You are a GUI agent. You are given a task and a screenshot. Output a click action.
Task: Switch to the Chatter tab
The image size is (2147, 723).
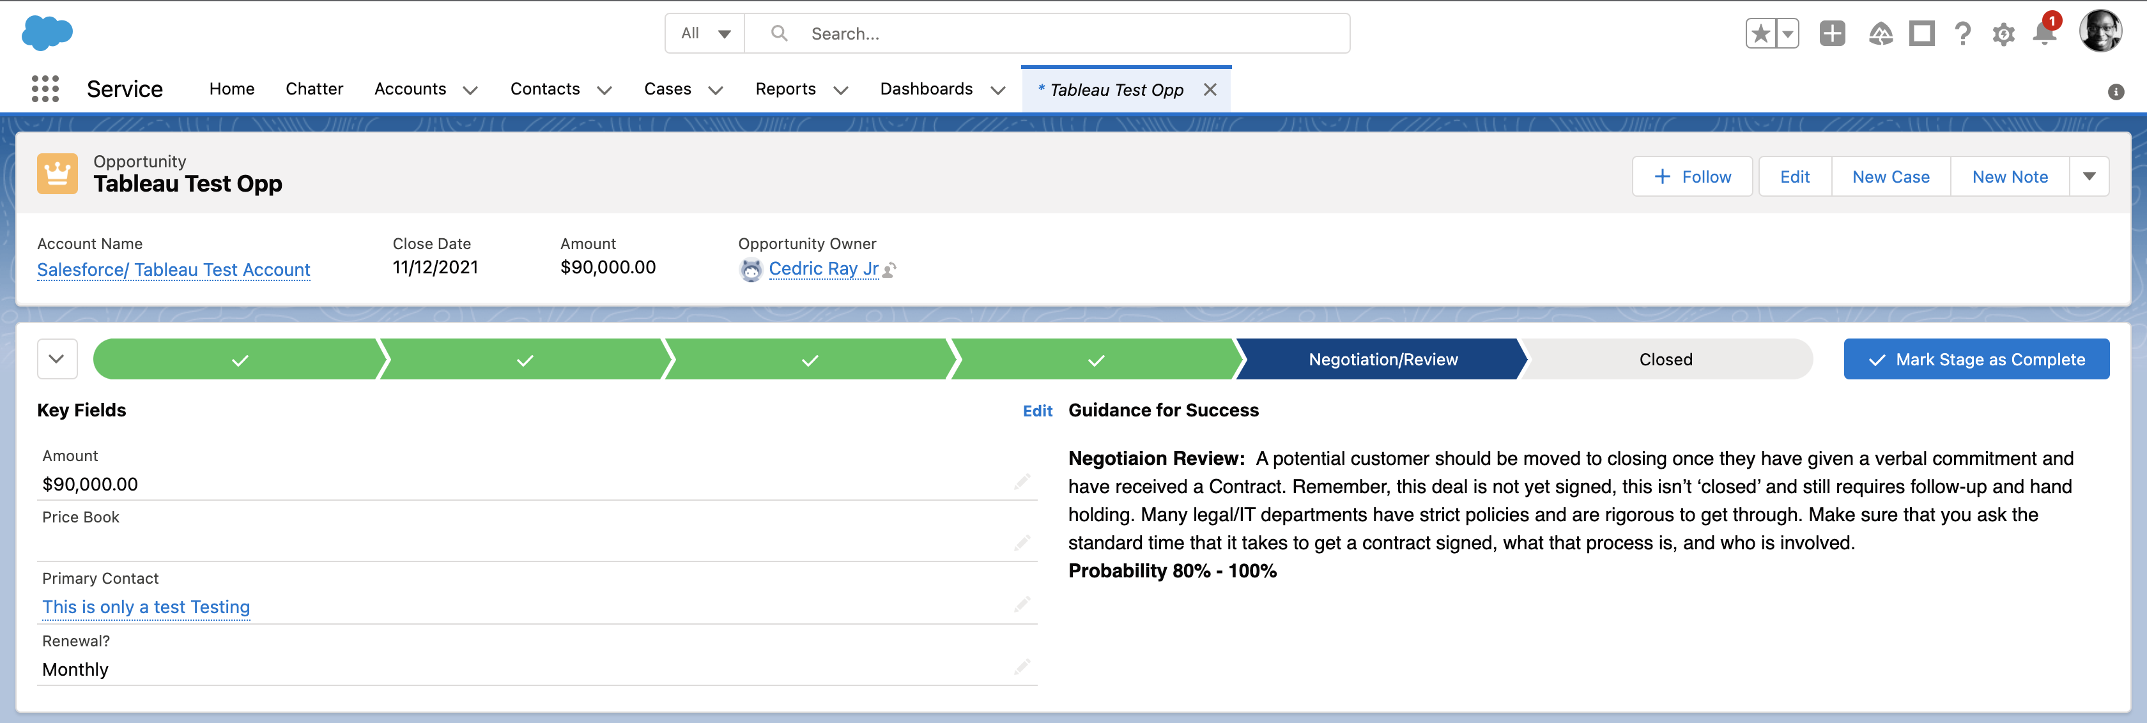[x=314, y=89]
